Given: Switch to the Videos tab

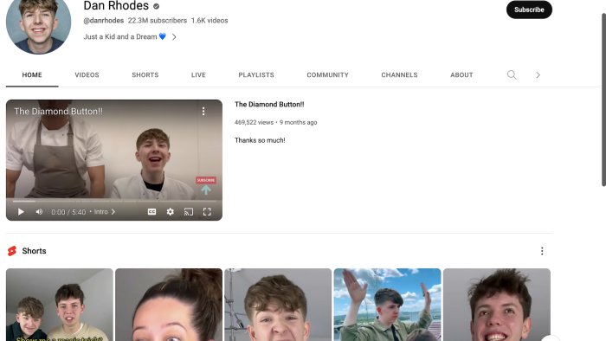Looking at the screenshot, I should point(87,75).
